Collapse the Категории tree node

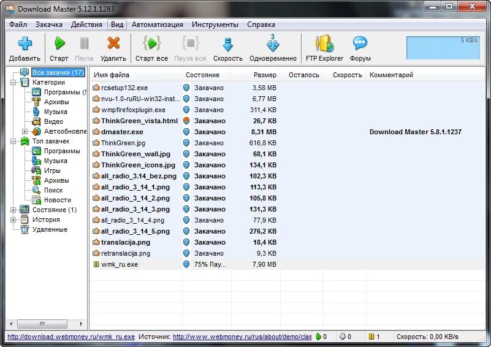click(13, 82)
